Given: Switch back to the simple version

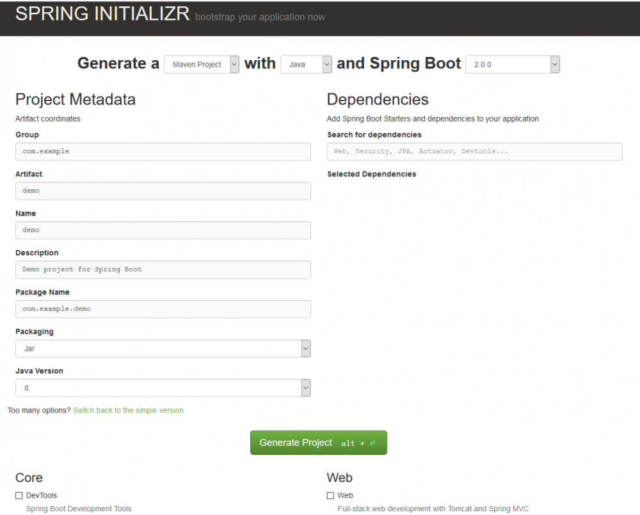Looking at the screenshot, I should (129, 411).
